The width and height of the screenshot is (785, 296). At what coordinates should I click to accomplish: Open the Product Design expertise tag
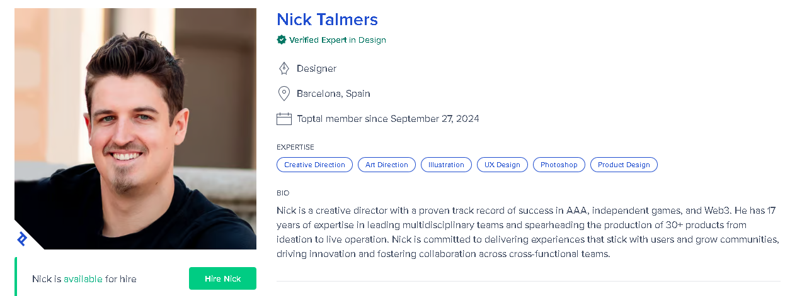point(624,165)
